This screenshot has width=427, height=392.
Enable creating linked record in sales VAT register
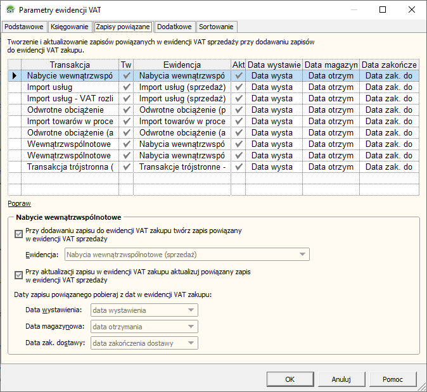pyautogui.click(x=18, y=234)
